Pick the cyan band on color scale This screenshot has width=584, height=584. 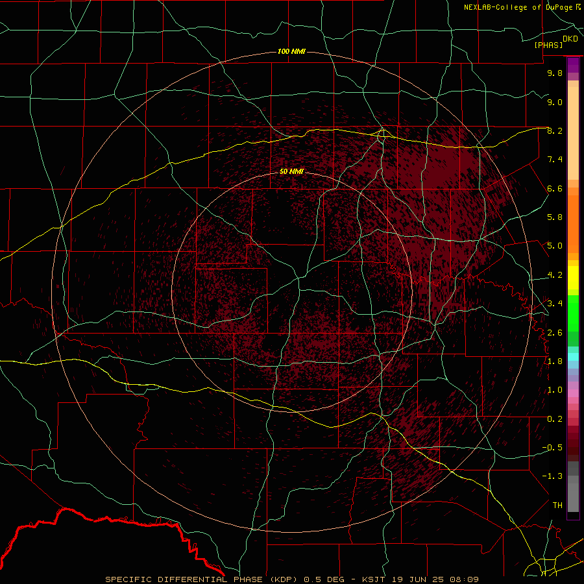[573, 357]
